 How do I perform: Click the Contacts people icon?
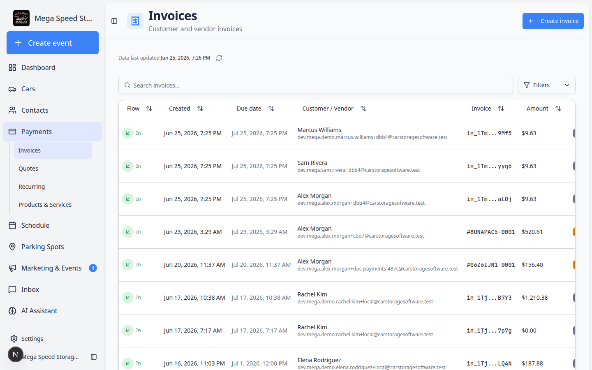(x=12, y=110)
